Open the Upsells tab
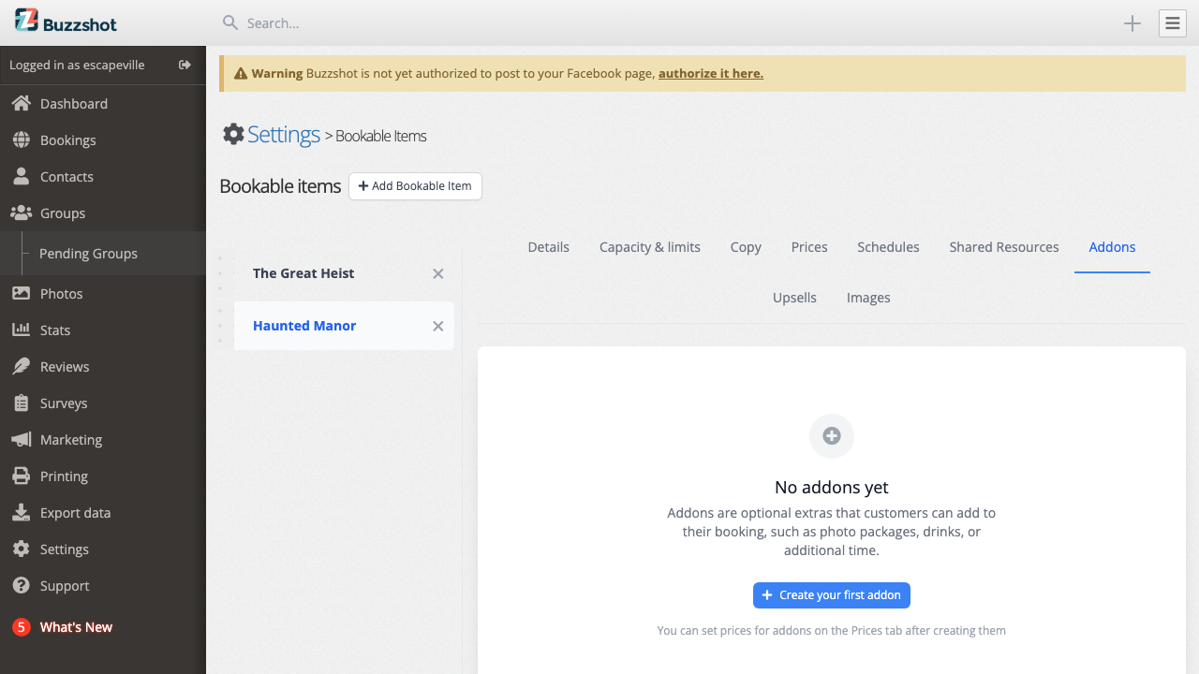The height and width of the screenshot is (674, 1199). coord(794,298)
